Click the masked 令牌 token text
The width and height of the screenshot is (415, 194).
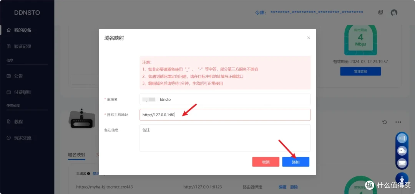[317, 12]
